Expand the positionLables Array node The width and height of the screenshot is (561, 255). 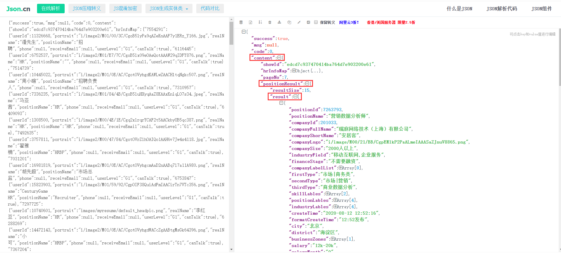point(335,200)
